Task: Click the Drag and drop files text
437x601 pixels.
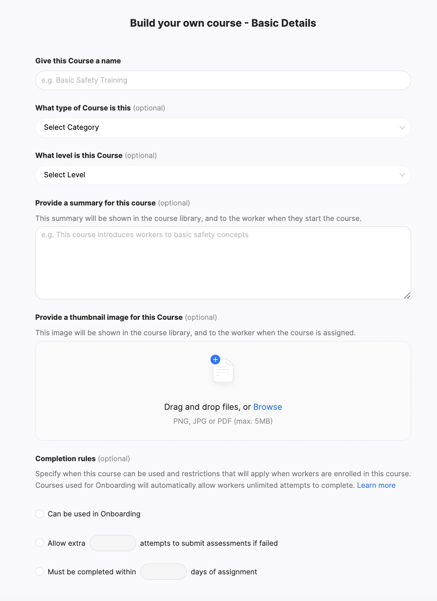Action: point(207,407)
